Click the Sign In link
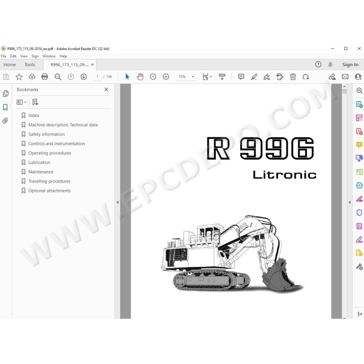The width and height of the screenshot is (364, 364). pyautogui.click(x=350, y=64)
